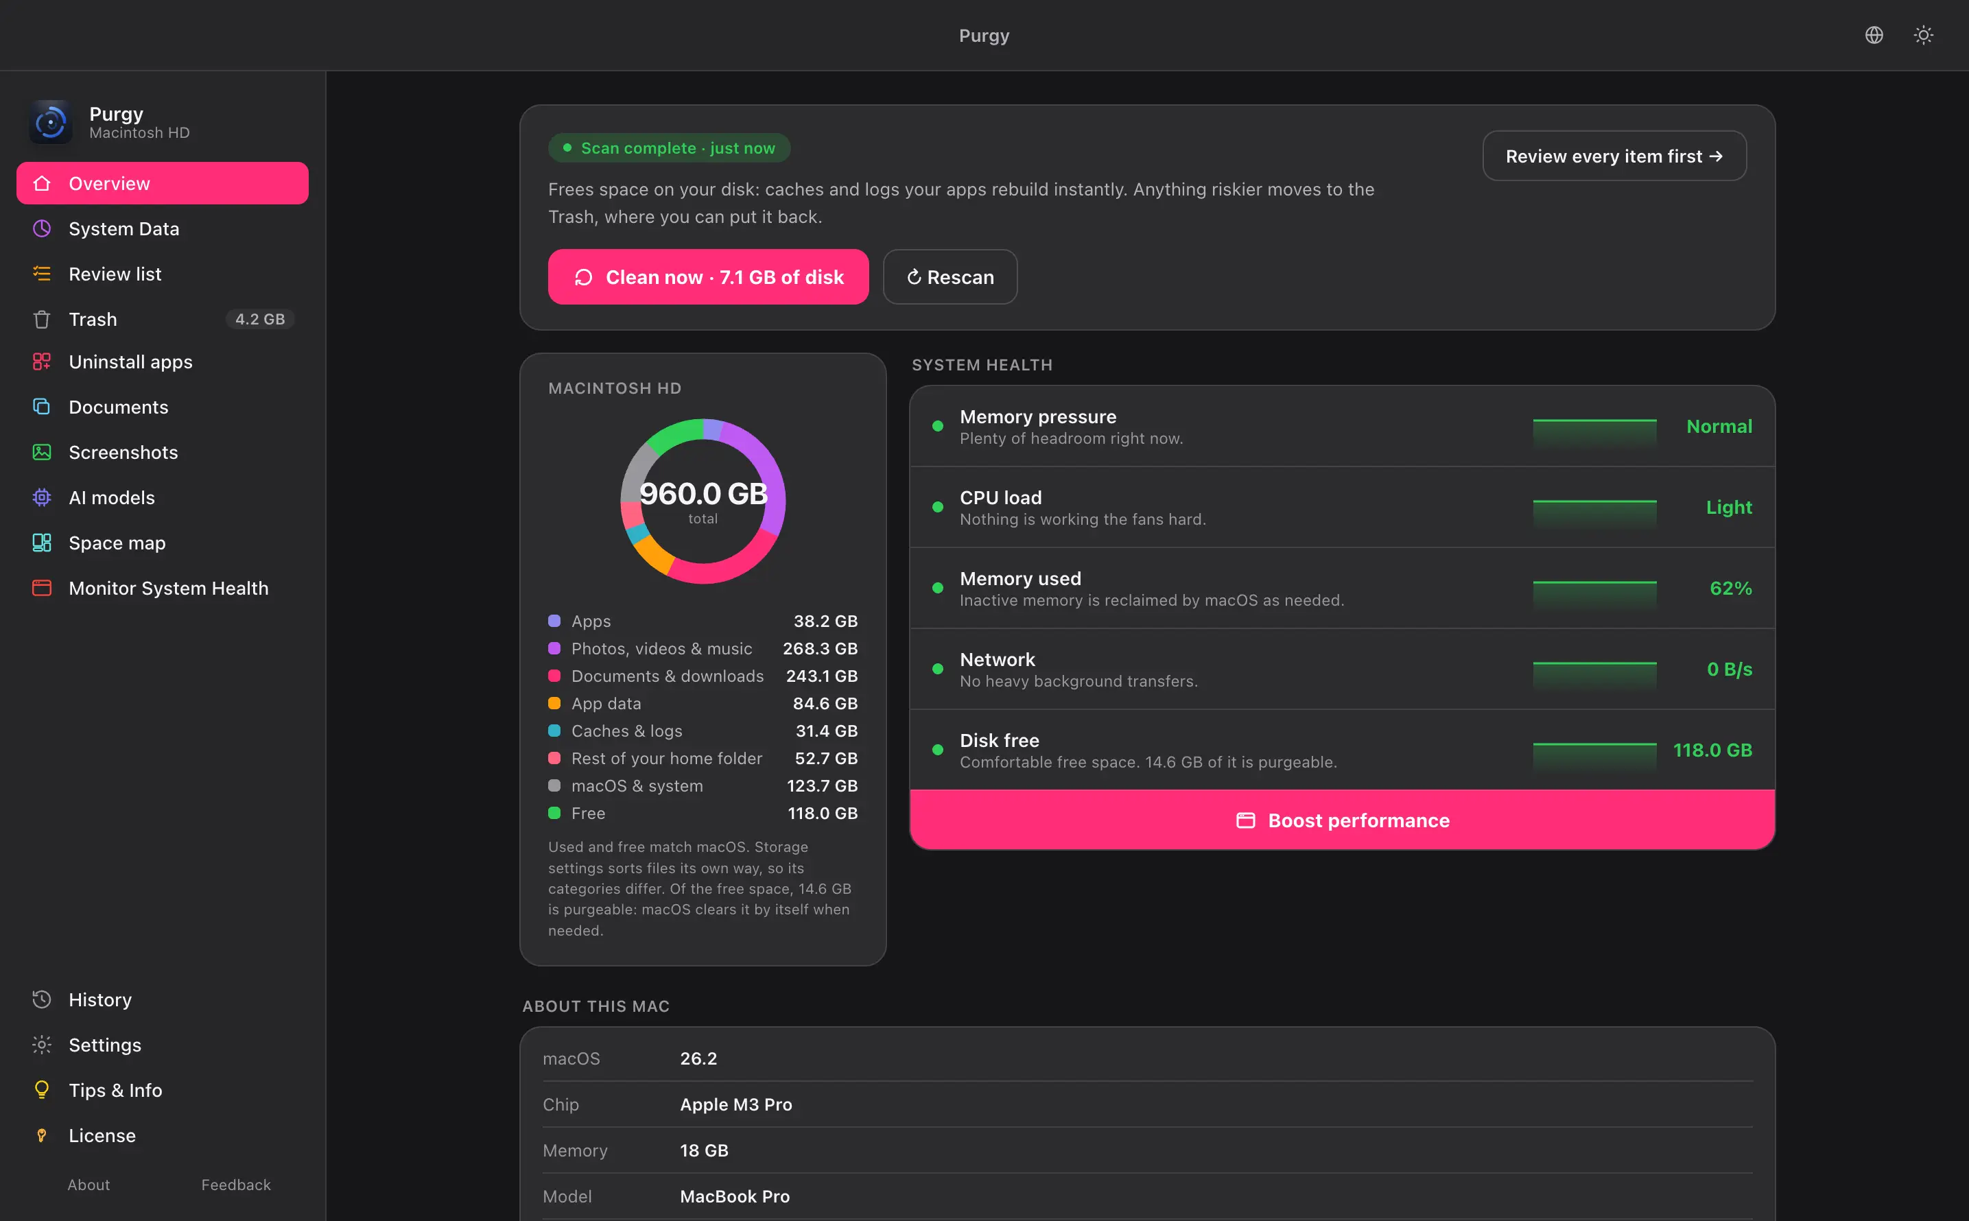Select Space map in sidebar
The height and width of the screenshot is (1221, 1969).
click(x=163, y=543)
